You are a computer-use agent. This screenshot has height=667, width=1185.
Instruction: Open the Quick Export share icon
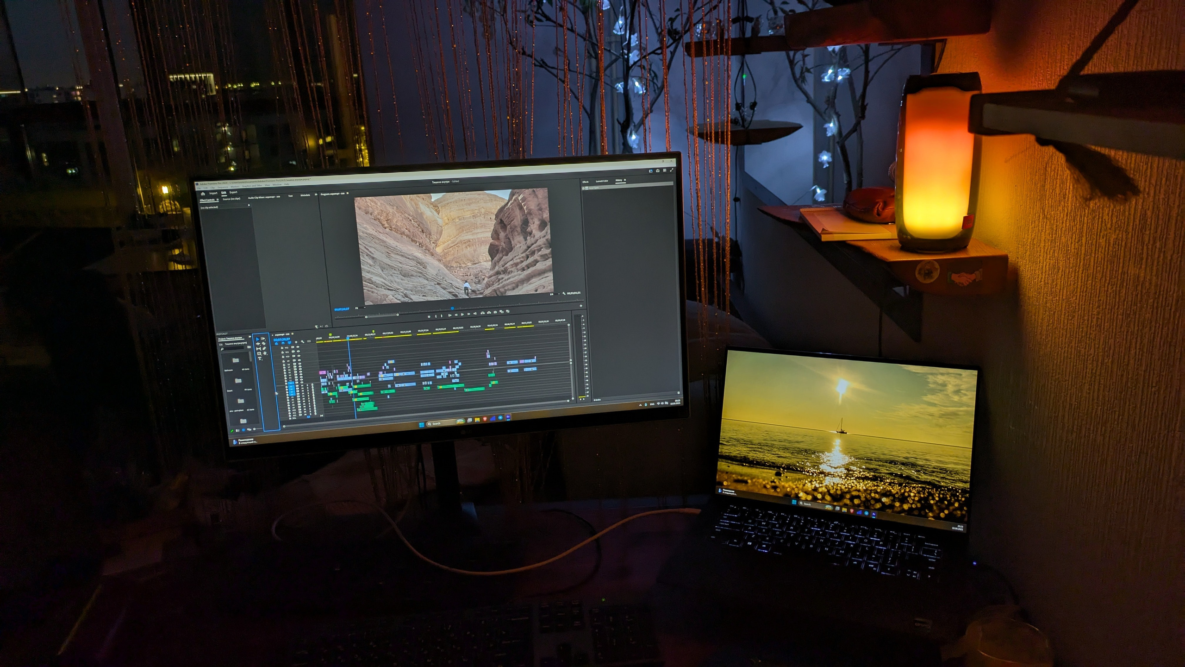point(658,170)
